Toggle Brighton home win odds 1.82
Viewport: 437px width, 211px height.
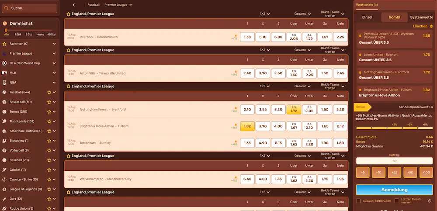(x=247, y=126)
